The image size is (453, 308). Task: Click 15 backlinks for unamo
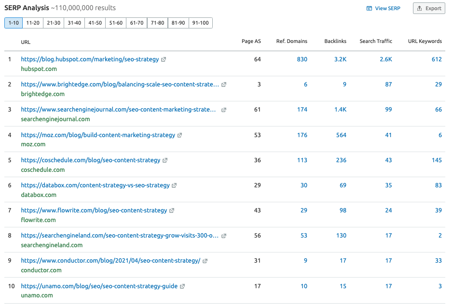pyautogui.click(x=343, y=286)
